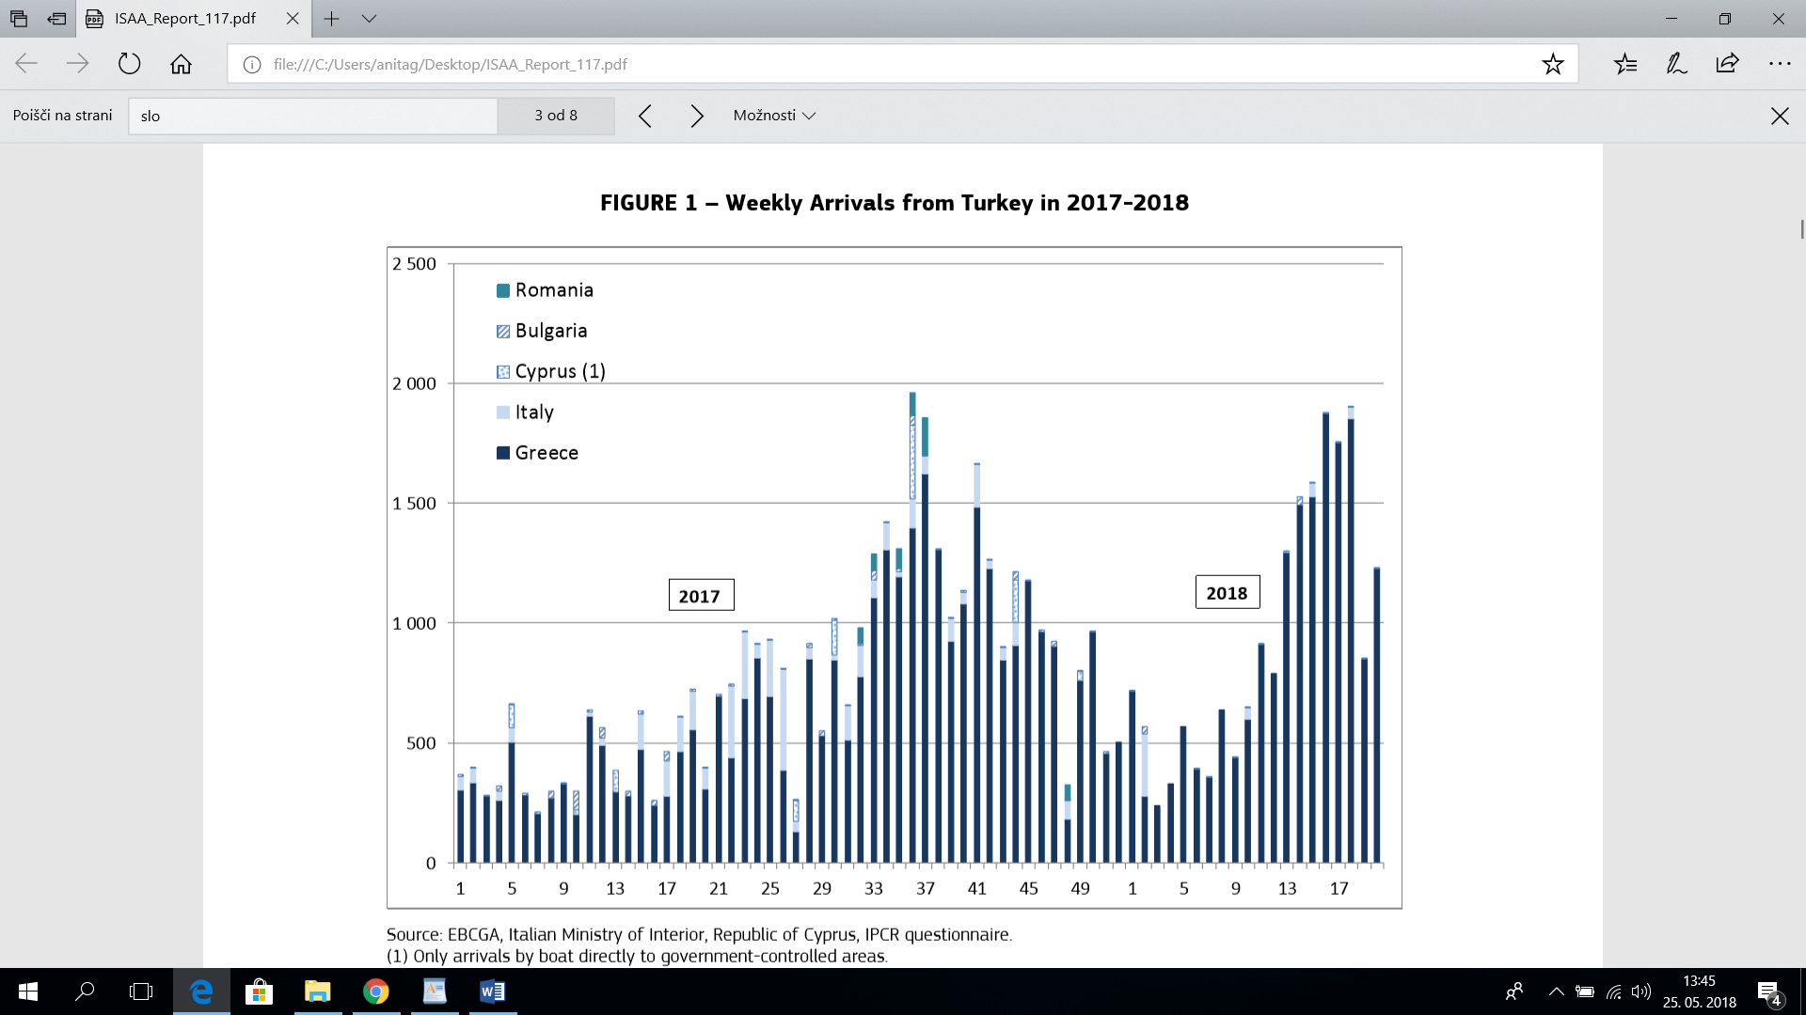This screenshot has width=1806, height=1015.
Task: Click the Add notes pen icon
Action: point(1676,64)
